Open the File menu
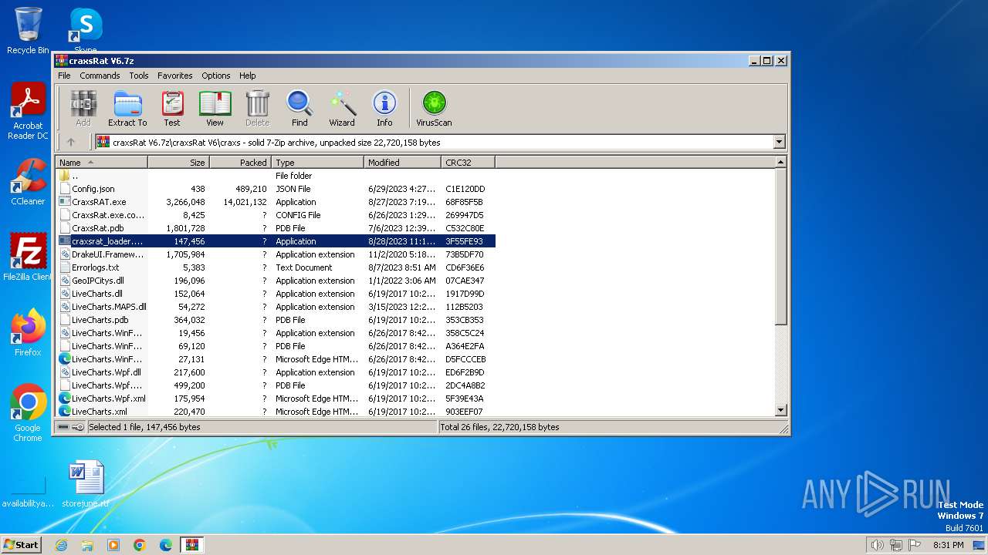The height and width of the screenshot is (555, 988). (x=64, y=76)
